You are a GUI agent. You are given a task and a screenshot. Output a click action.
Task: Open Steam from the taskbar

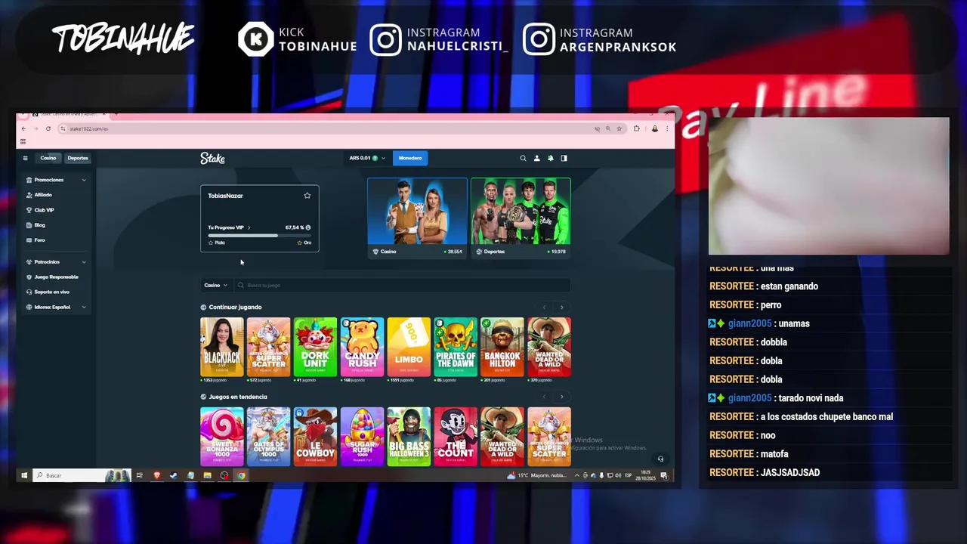173,475
